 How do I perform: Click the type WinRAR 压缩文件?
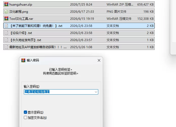[x=119, y=19]
